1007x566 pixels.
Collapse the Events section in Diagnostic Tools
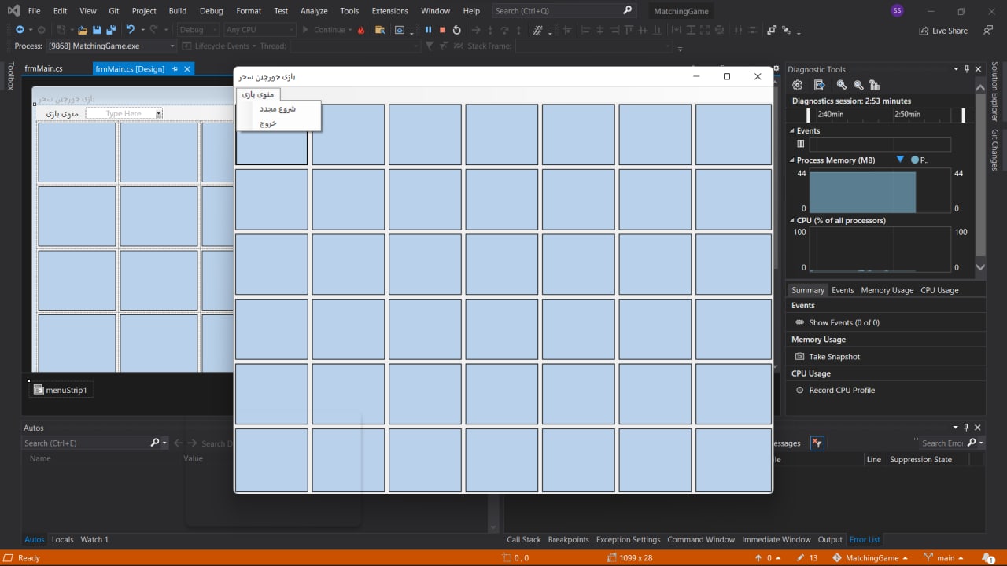(x=792, y=131)
